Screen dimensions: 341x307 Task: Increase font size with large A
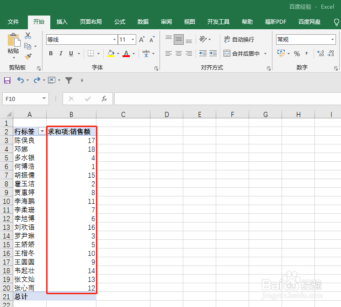(x=142, y=40)
